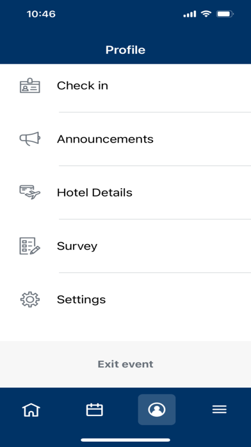This screenshot has width=251, height=447.
Task: Go to Home tab in bottom bar
Action: 31,410
